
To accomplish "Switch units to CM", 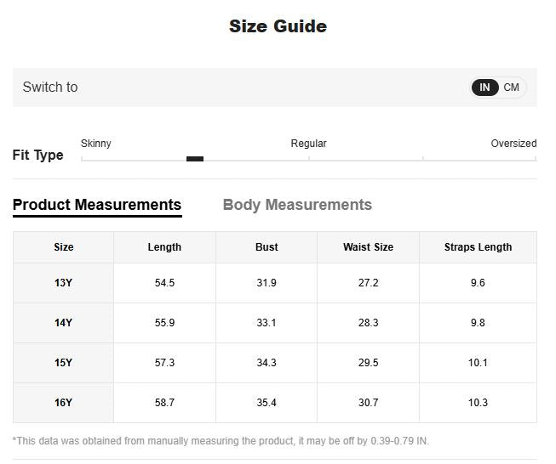I will coord(511,87).
